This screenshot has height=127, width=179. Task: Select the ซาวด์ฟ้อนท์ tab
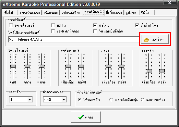pyautogui.click(x=93, y=12)
